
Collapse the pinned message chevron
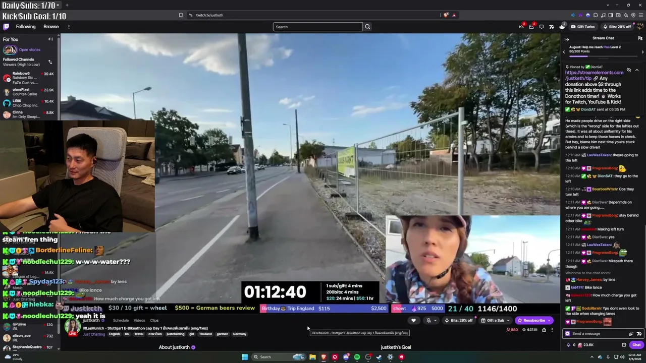pyautogui.click(x=637, y=70)
